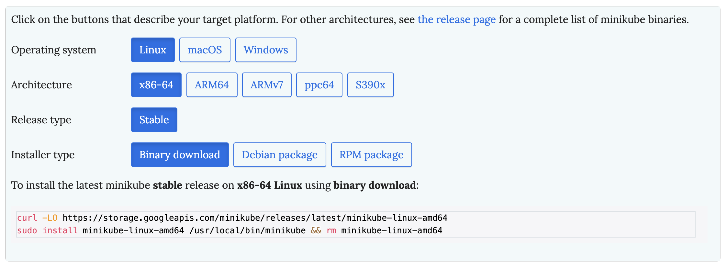Select the Linux operating system button
Viewport: 727px width, 268px height.
[x=153, y=50]
